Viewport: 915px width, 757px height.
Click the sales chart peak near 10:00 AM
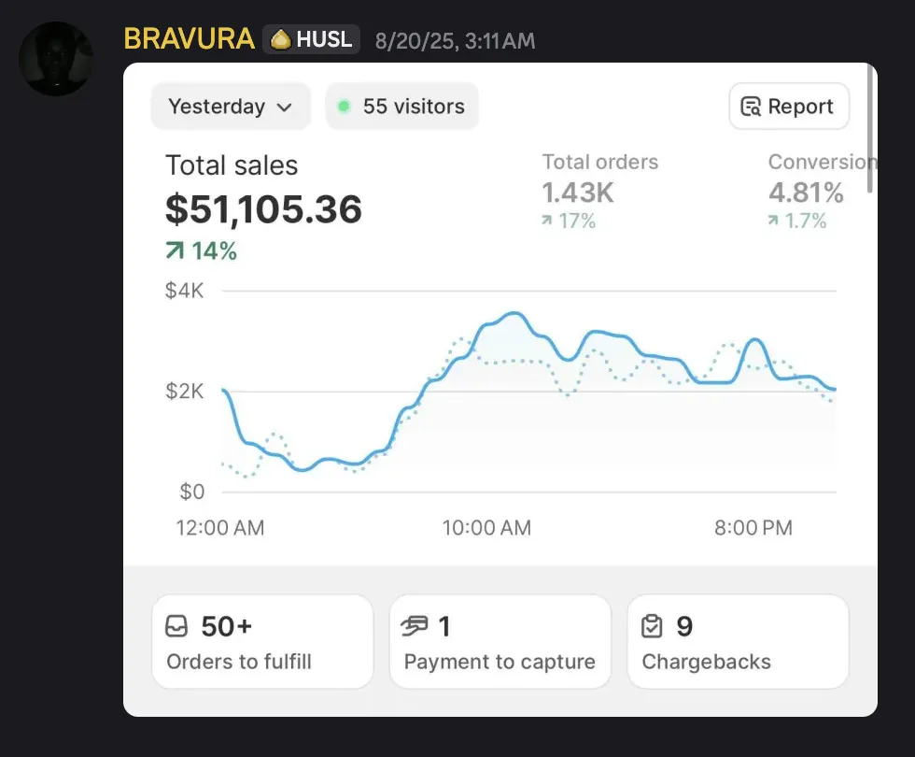[514, 314]
